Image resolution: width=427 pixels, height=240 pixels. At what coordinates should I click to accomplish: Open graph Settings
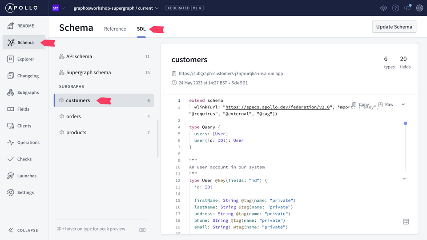[24, 192]
